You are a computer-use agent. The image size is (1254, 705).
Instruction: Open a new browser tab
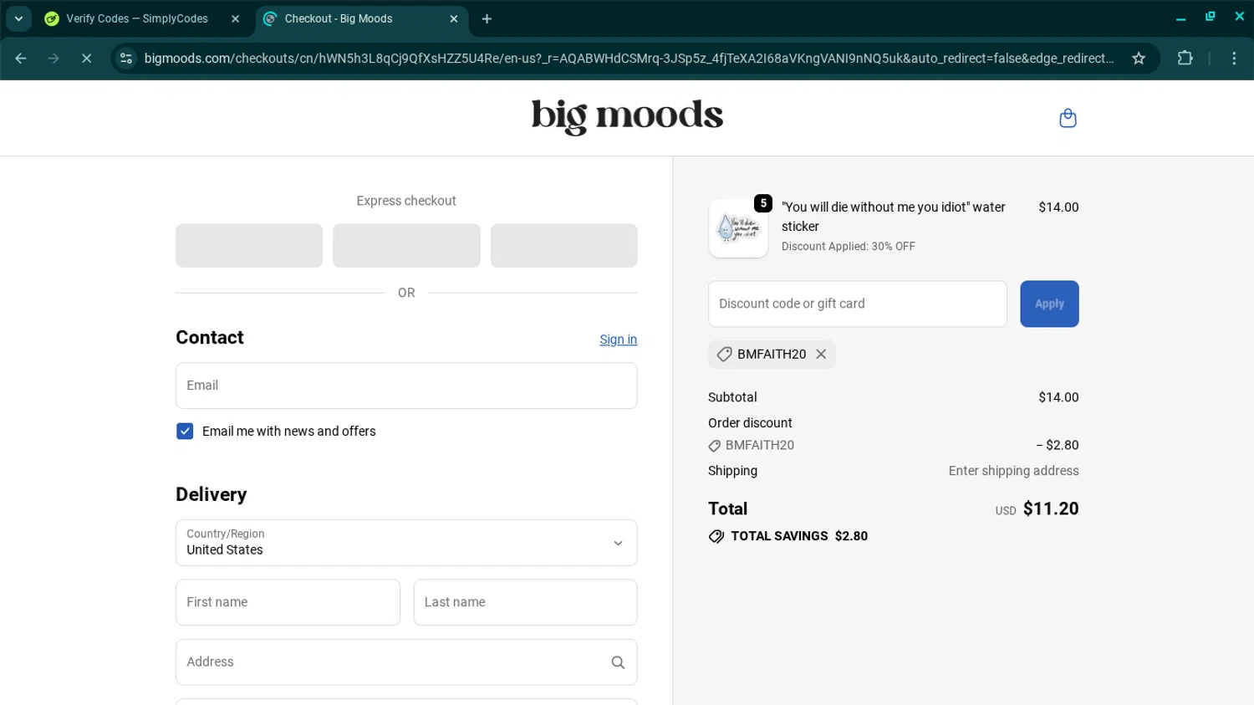point(487,18)
